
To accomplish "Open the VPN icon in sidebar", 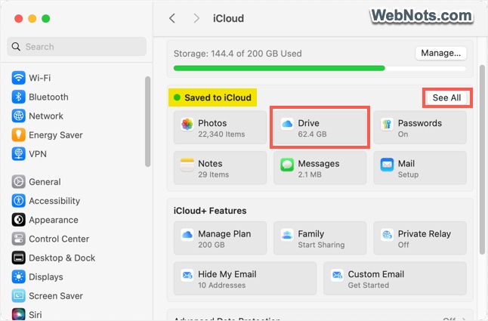I will tap(18, 153).
